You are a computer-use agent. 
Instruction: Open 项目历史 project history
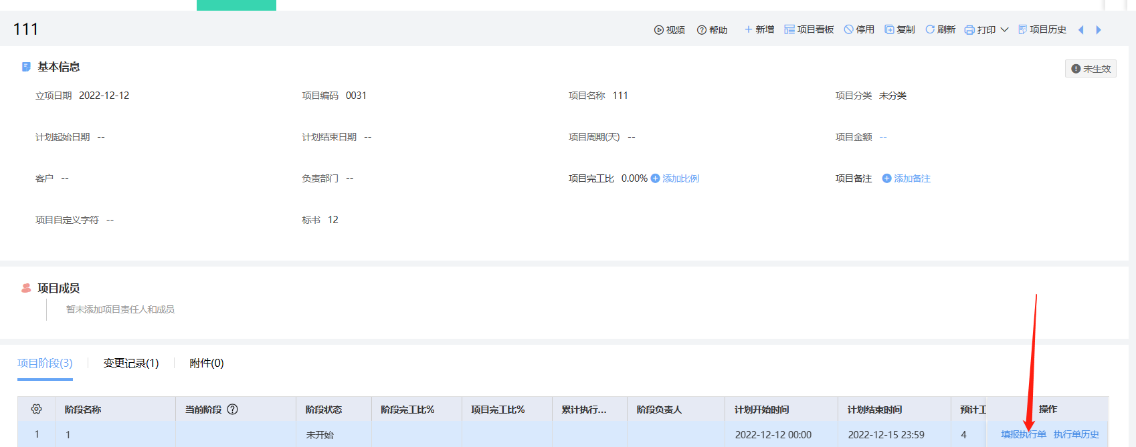[x=1042, y=29]
